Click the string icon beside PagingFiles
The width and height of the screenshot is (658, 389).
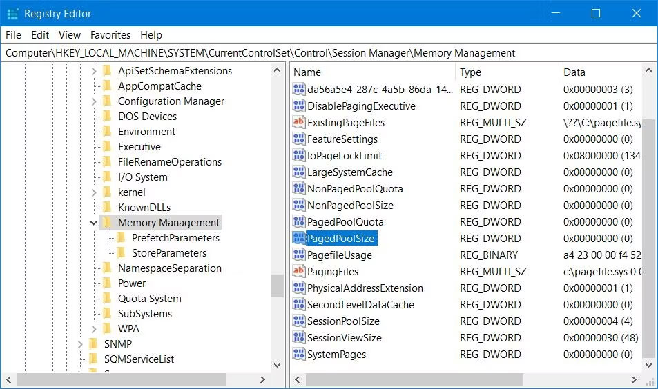point(298,272)
